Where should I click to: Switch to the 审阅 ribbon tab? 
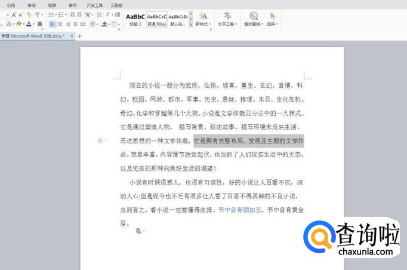click(32, 5)
